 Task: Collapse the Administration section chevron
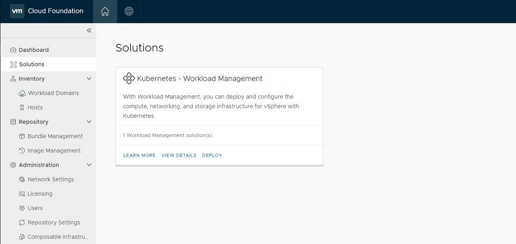click(89, 165)
